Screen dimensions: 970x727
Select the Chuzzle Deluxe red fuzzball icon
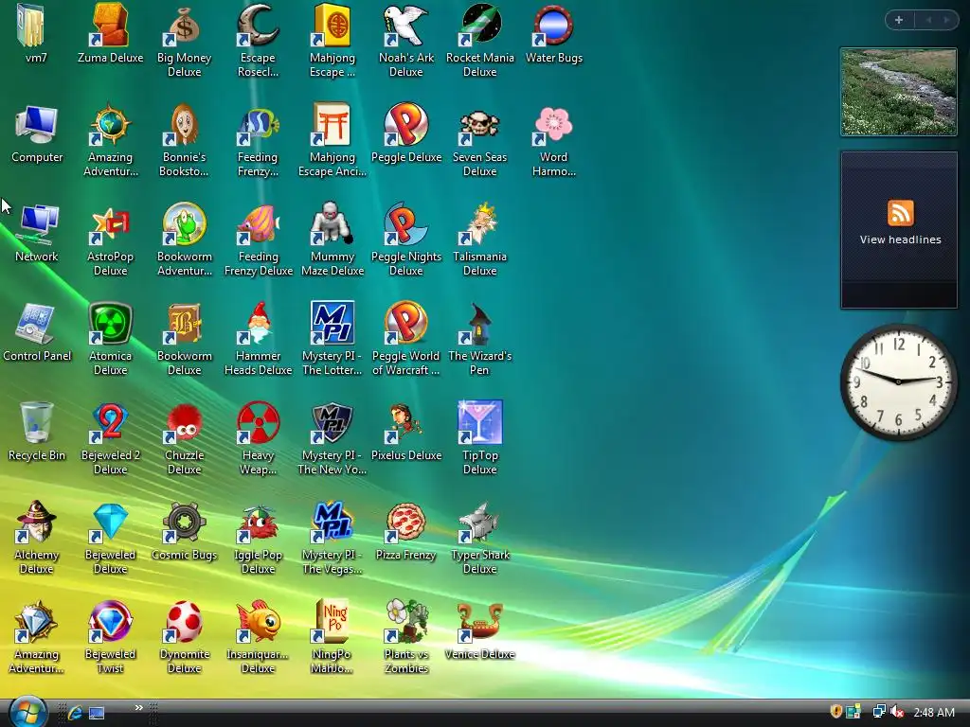coord(185,423)
